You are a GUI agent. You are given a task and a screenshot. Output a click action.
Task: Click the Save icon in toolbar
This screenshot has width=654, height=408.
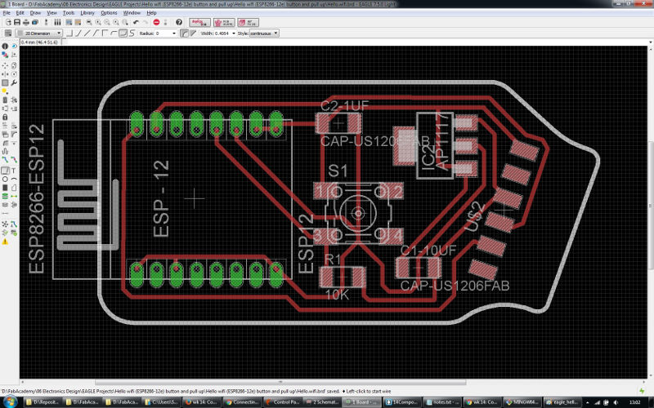point(17,22)
